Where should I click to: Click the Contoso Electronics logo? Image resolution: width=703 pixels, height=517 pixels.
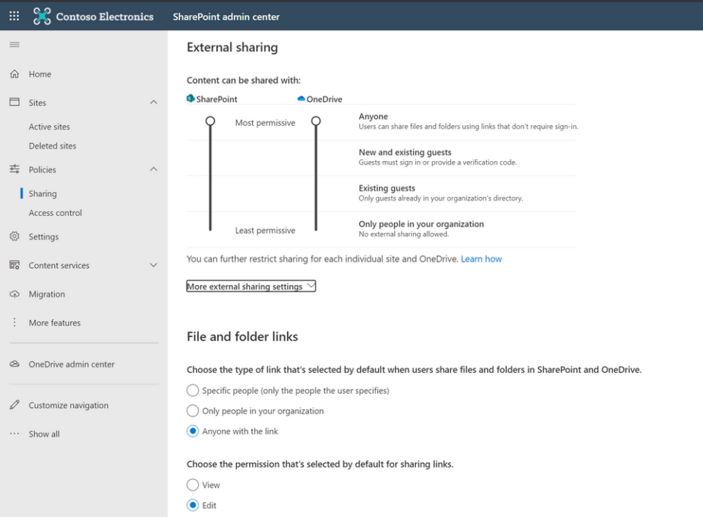pos(42,15)
